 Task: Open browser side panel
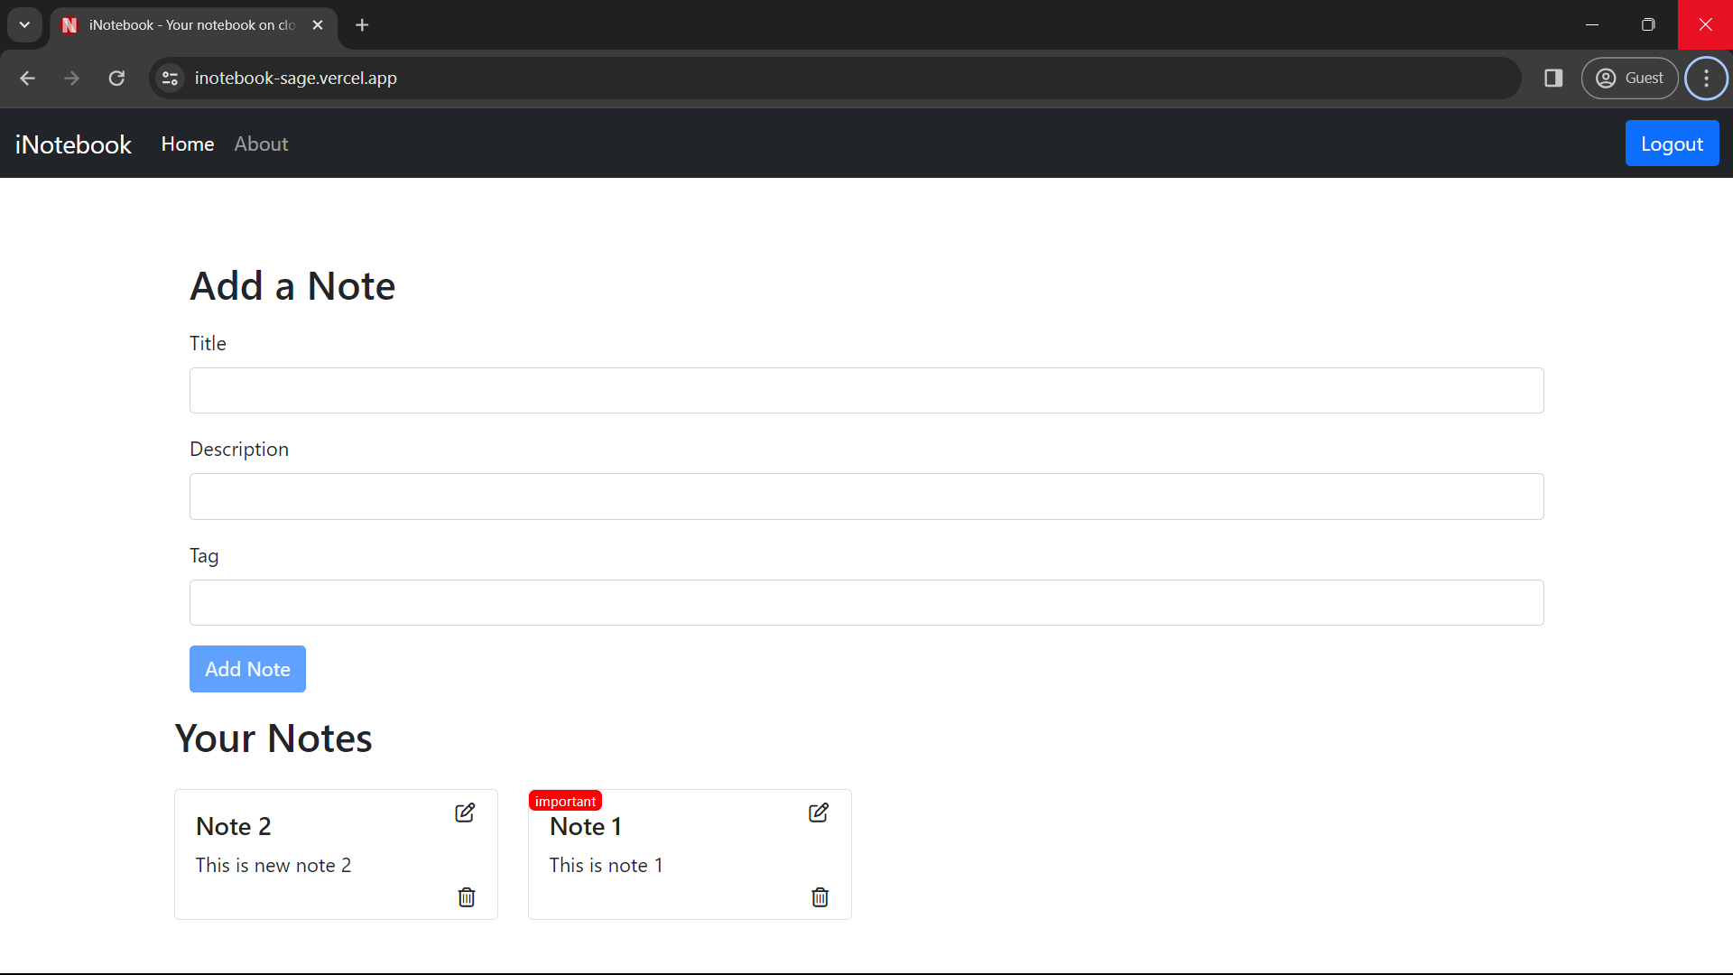click(x=1553, y=79)
